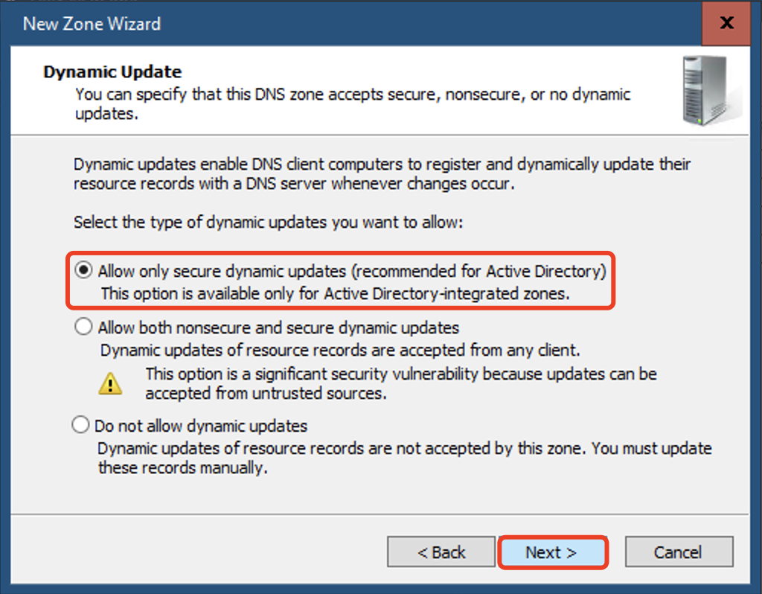762x594 pixels.
Task: Click the yellow warning triangle icon
Action: (x=110, y=383)
